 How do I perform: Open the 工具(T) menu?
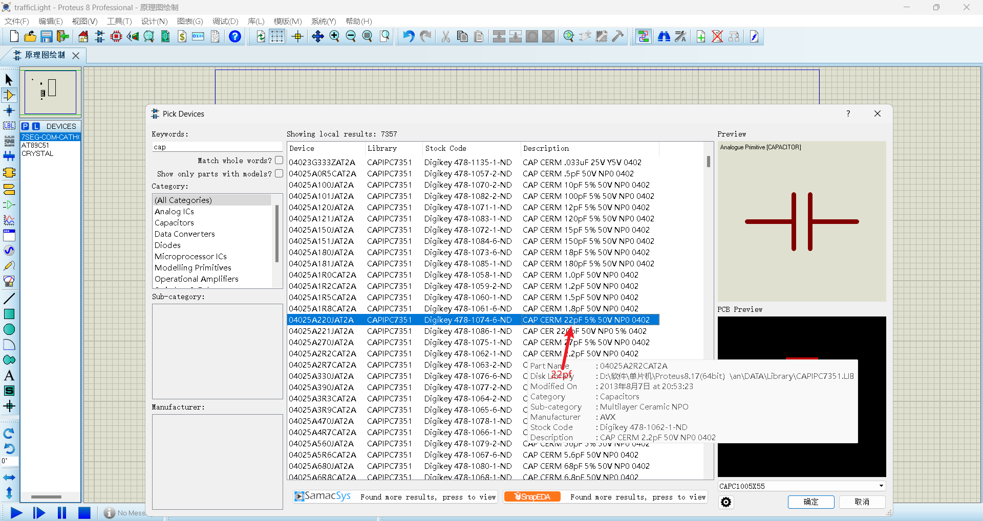pos(119,21)
